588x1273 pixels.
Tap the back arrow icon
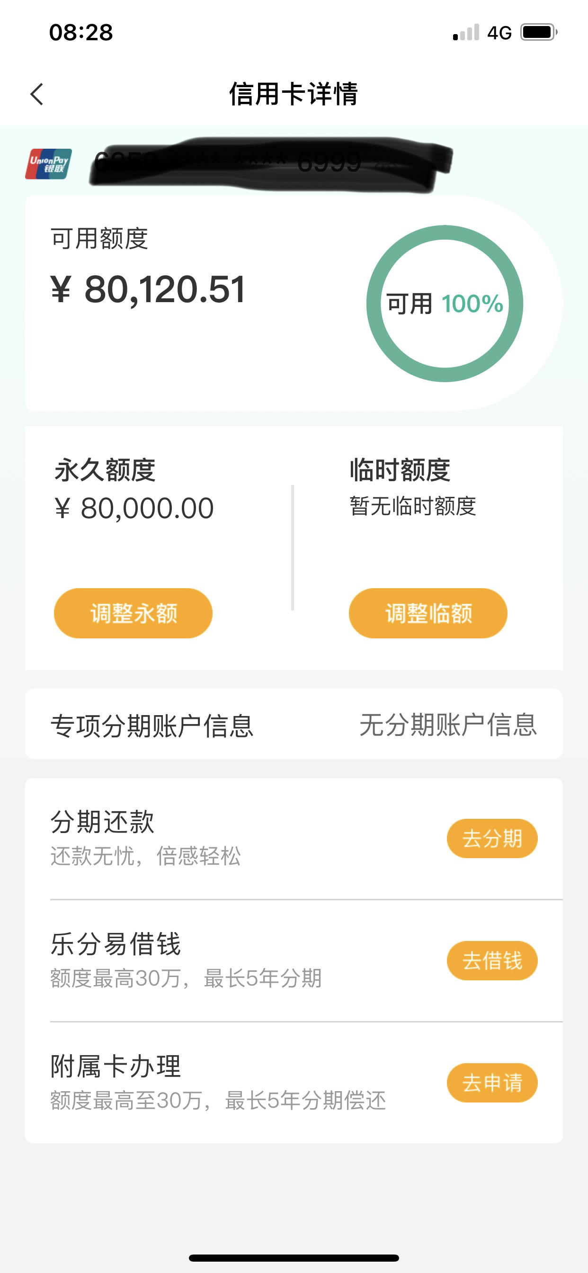[x=37, y=94]
